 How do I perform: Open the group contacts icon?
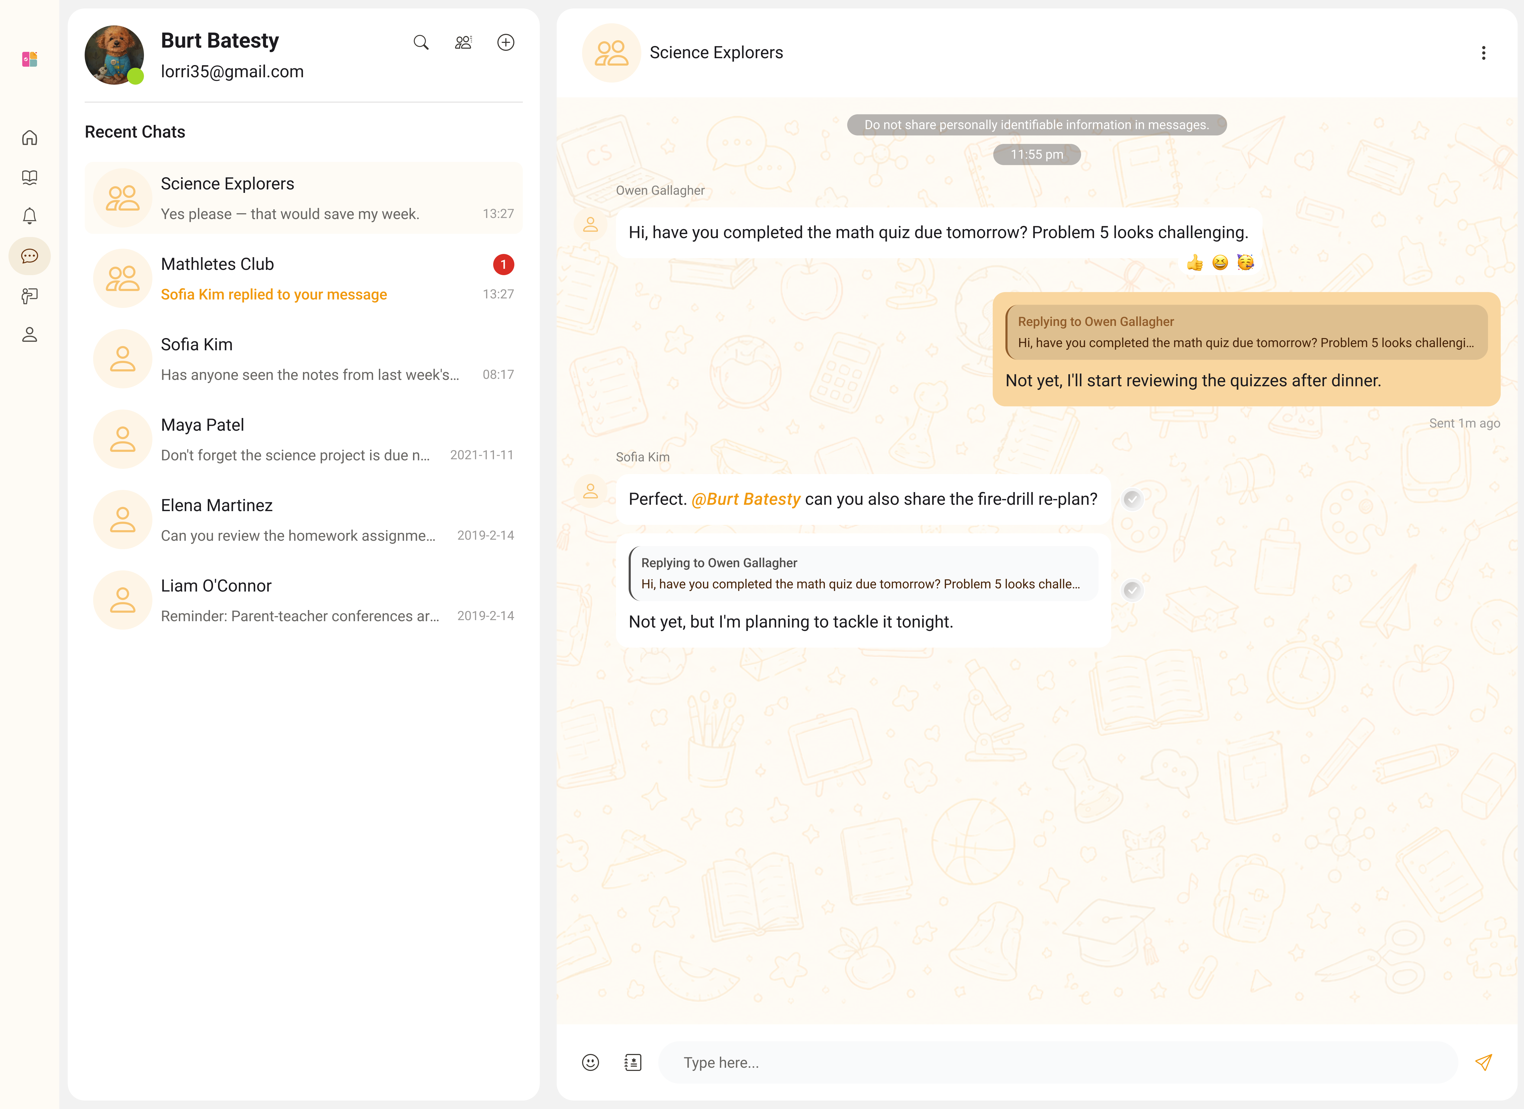point(463,42)
